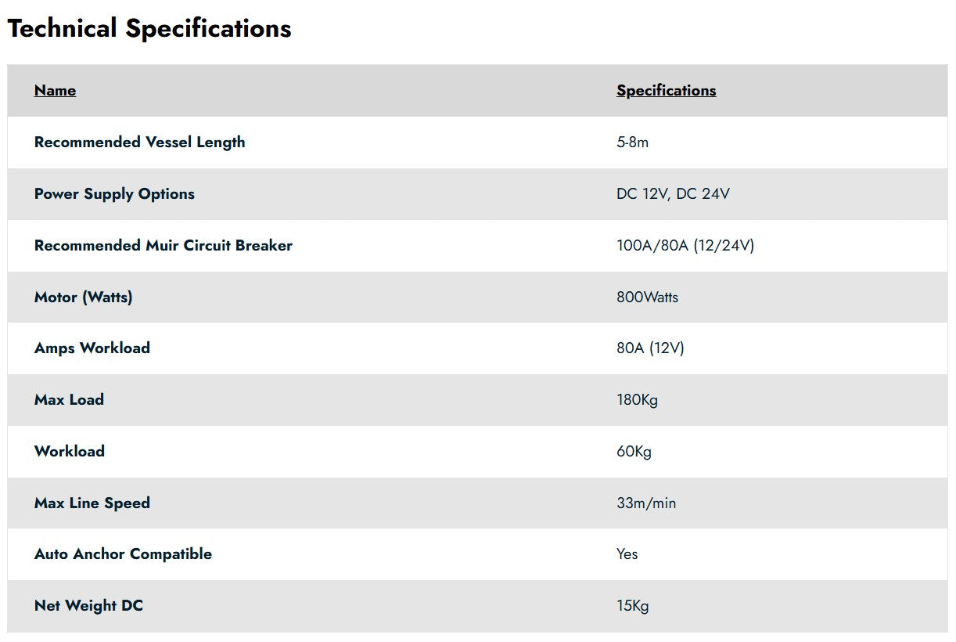The height and width of the screenshot is (642, 956).
Task: Select the Power Supply Options label
Action: (x=114, y=194)
